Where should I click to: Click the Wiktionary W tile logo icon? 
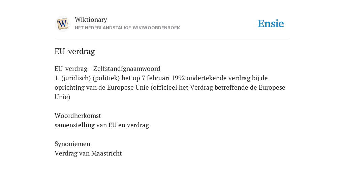click(62, 24)
